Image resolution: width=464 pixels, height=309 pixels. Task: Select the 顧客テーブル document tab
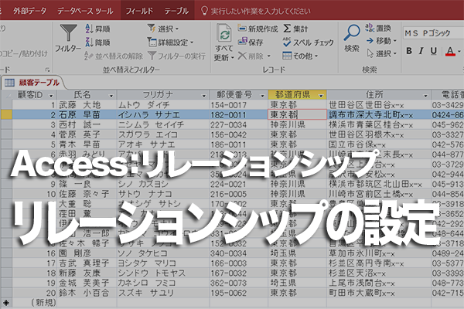pyautogui.click(x=32, y=83)
